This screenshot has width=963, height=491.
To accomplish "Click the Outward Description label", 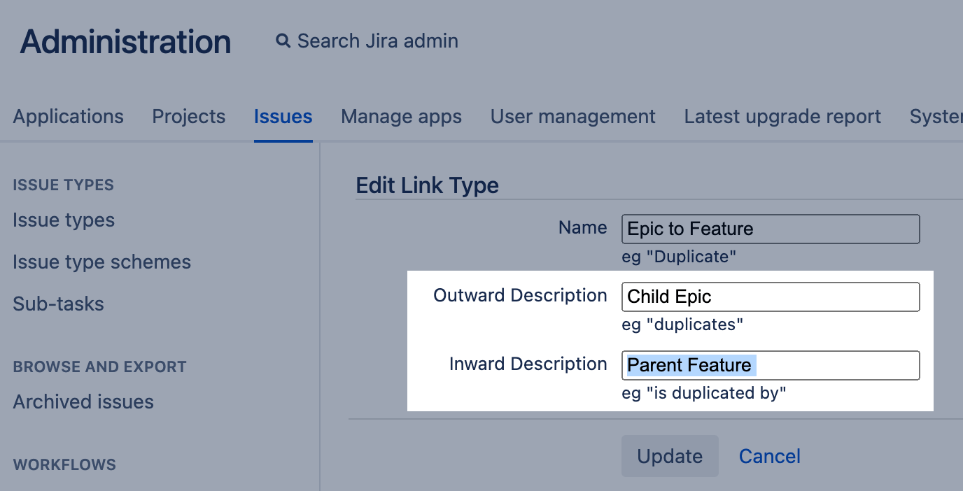I will coord(520,295).
